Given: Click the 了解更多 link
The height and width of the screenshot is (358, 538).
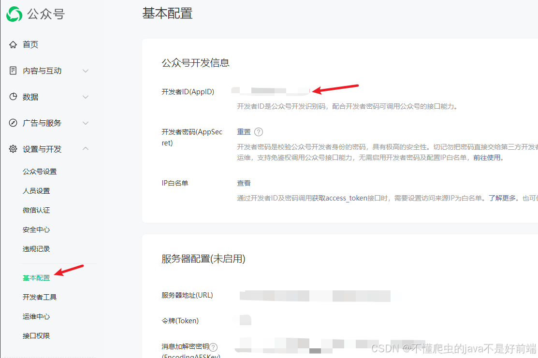Looking at the screenshot, I should click(x=502, y=198).
